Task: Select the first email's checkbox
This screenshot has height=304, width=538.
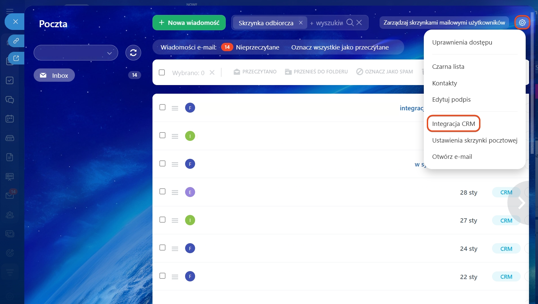Action: click(x=162, y=107)
